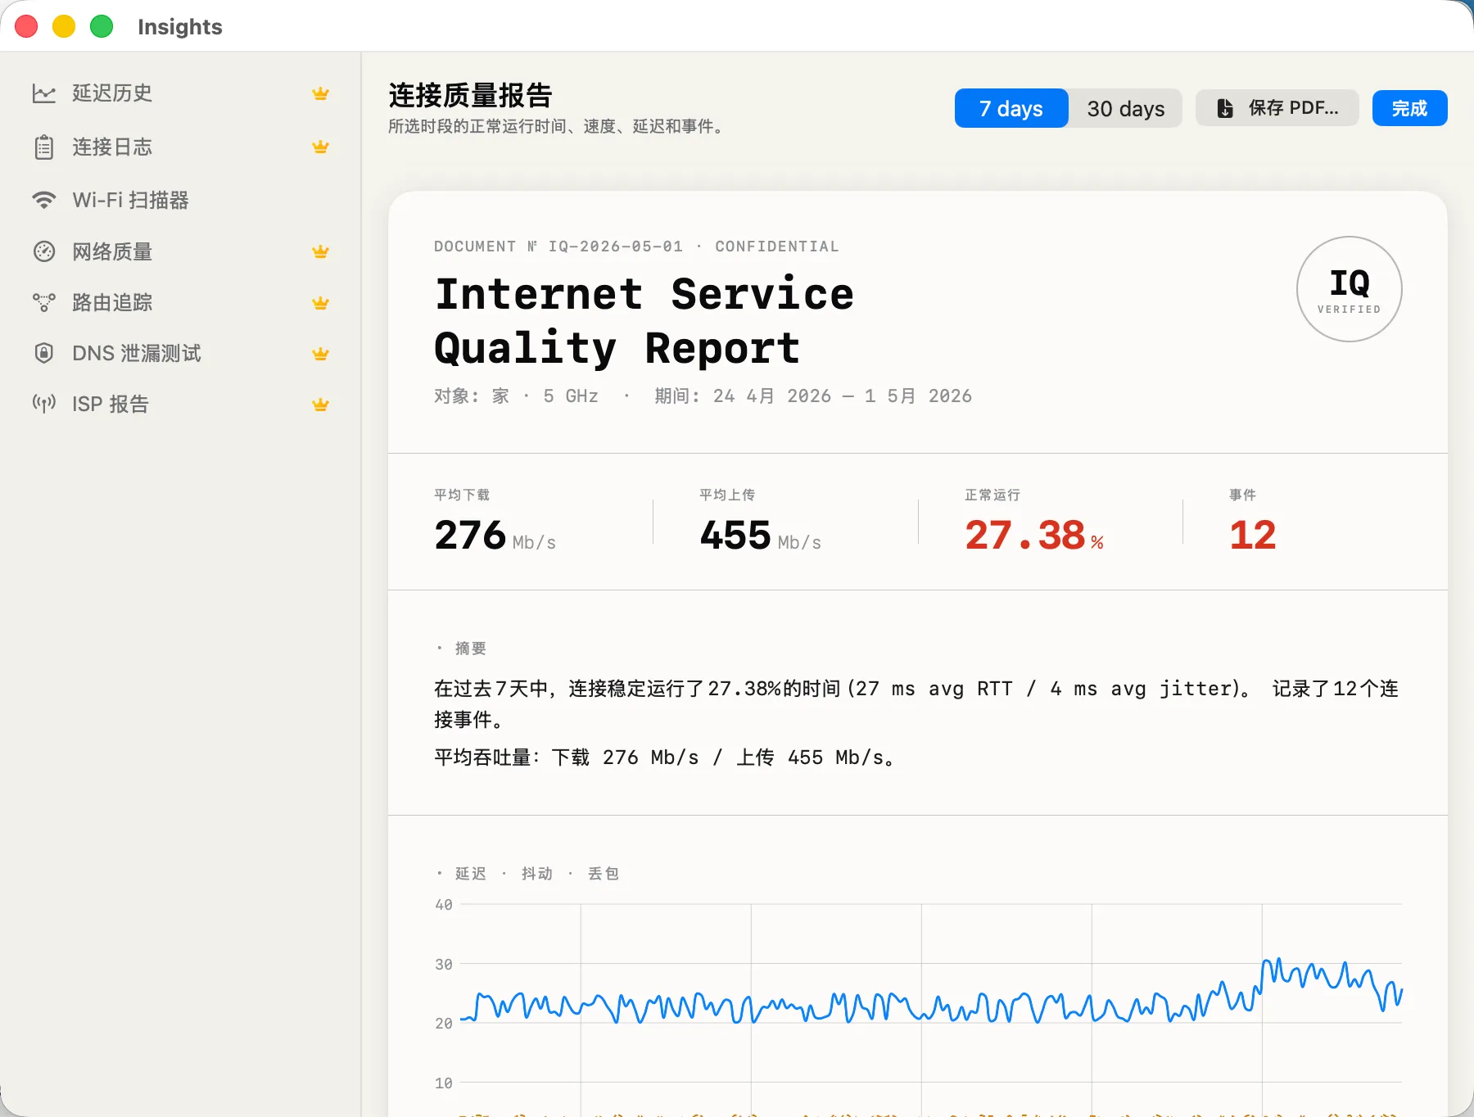Click crown badge next to 连接日志
Image resolution: width=1474 pixels, height=1117 pixels.
click(320, 147)
